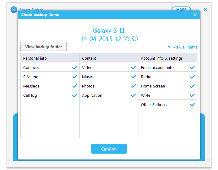This screenshot has height=170, width=218.
Task: Toggle the Other Settings checkmark
Action: point(192,105)
